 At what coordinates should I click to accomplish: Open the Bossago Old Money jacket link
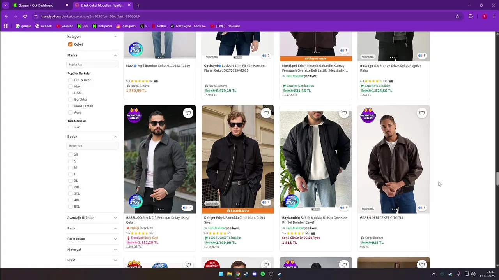tap(391, 68)
